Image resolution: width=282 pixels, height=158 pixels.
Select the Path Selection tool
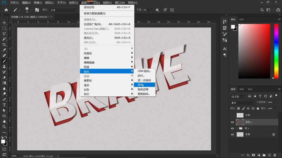tap(4, 110)
